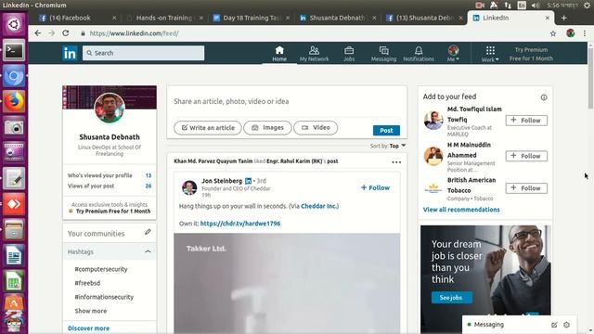This screenshot has height=334, width=594.
Task: Click the system volume indicator
Action: click(x=536, y=5)
